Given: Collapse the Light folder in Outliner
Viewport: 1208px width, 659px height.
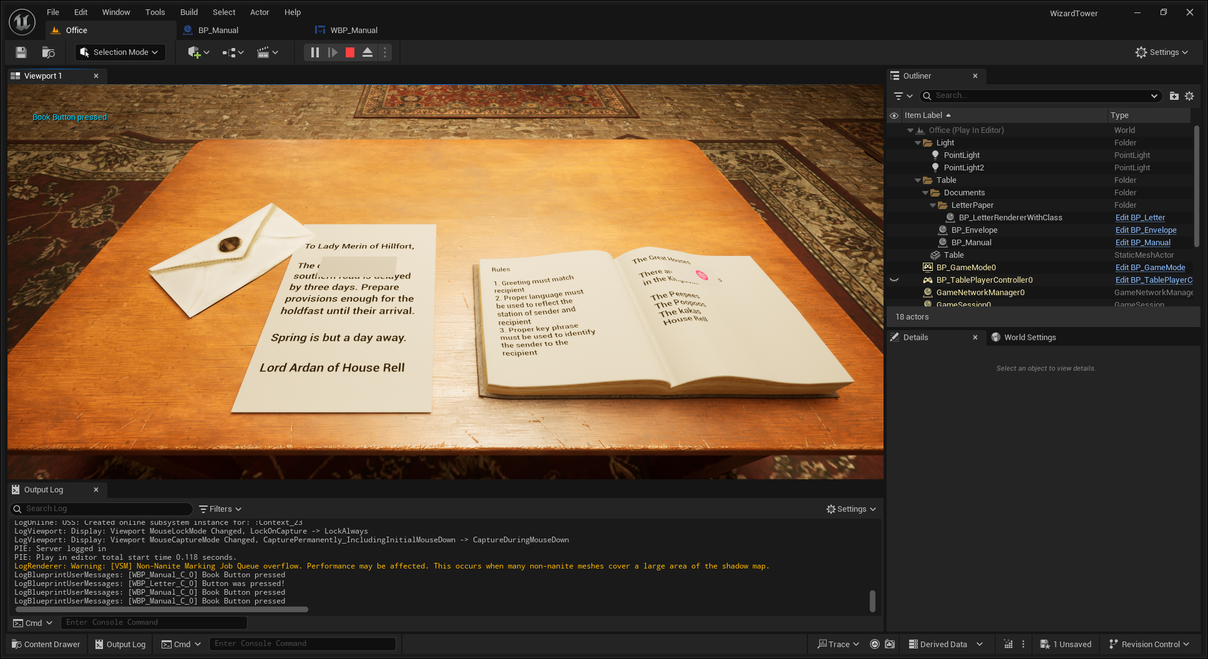Looking at the screenshot, I should [x=918, y=143].
